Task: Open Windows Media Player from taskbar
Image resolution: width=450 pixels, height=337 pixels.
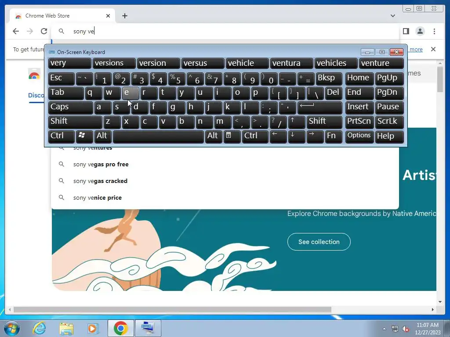Action: coord(93,328)
